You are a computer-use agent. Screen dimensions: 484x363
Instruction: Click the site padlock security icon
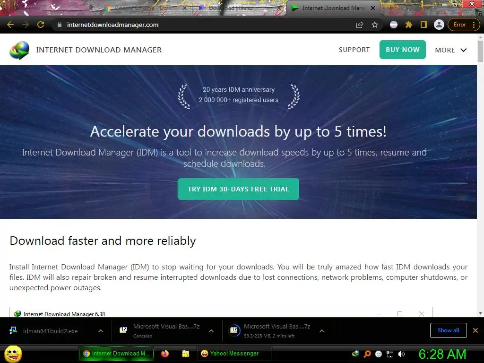tap(60, 25)
